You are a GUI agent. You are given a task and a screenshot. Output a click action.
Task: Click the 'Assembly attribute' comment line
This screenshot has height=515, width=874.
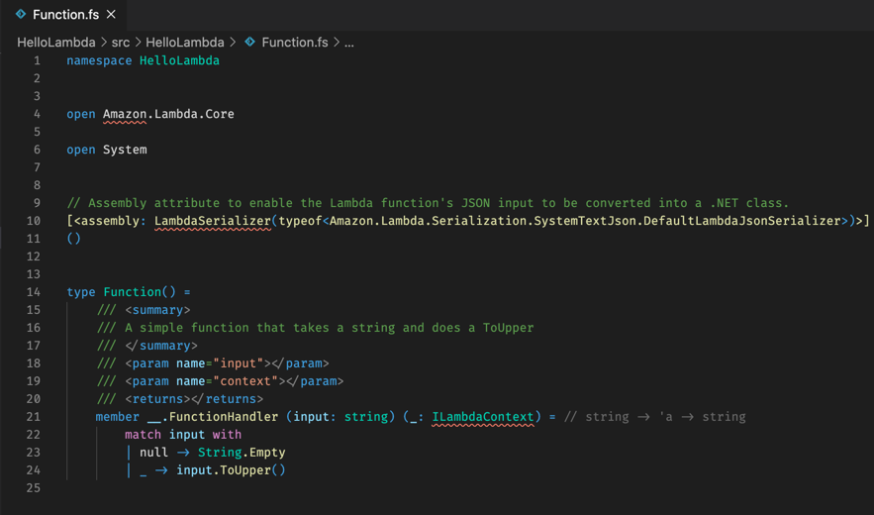point(428,203)
